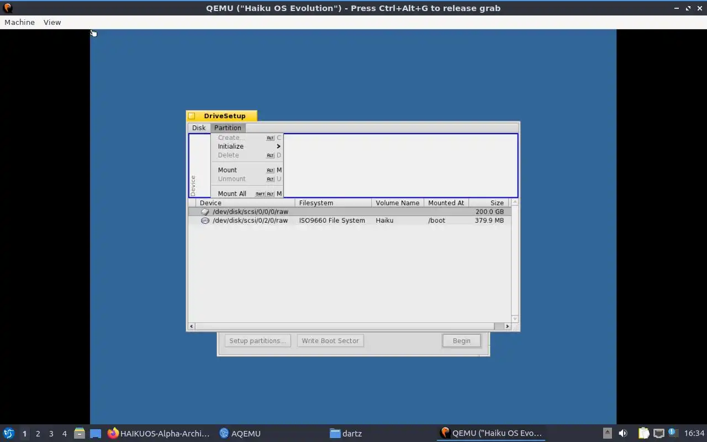The height and width of the screenshot is (442, 707).
Task: Click the Mounted At column header
Action: coord(446,203)
